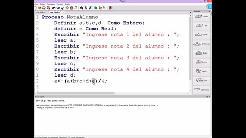Find next occurrence icon
This screenshot has width=246, height=138.
(x=90, y=8)
